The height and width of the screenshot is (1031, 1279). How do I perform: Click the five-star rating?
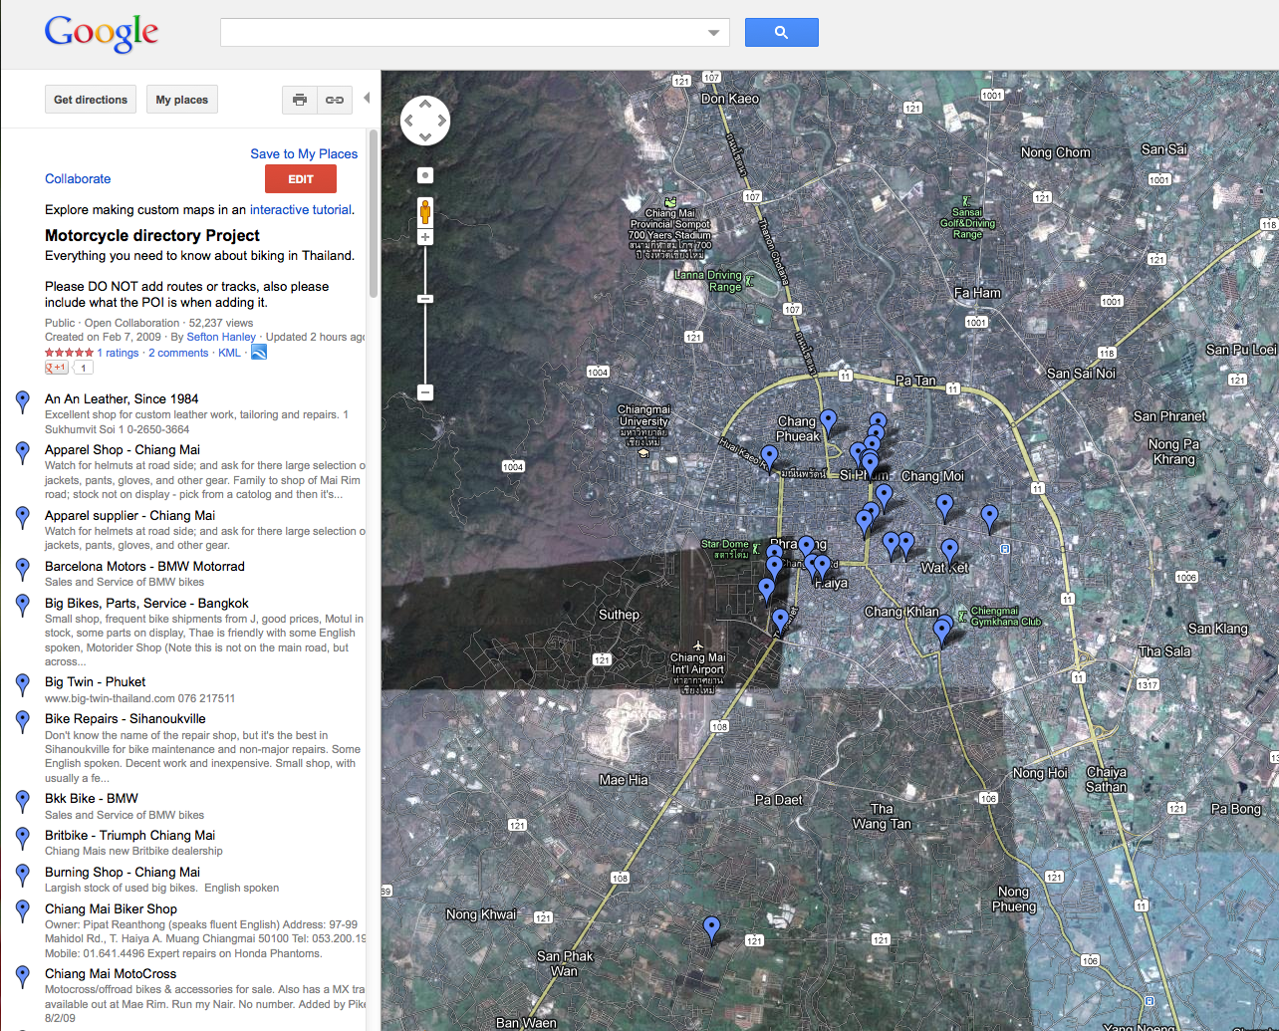click(69, 353)
